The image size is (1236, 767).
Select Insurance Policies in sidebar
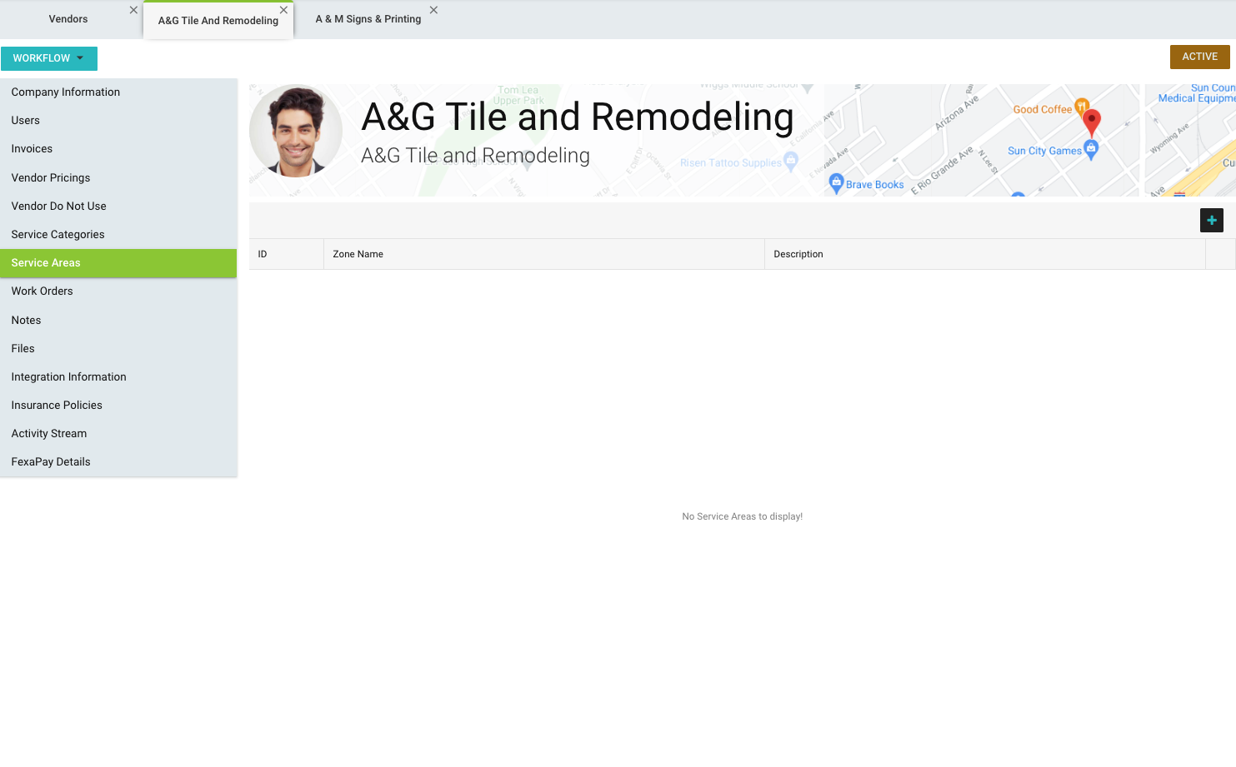pos(57,406)
